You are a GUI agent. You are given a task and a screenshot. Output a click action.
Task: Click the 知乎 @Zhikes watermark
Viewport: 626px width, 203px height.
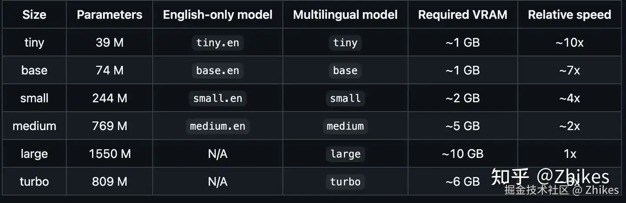tap(550, 177)
